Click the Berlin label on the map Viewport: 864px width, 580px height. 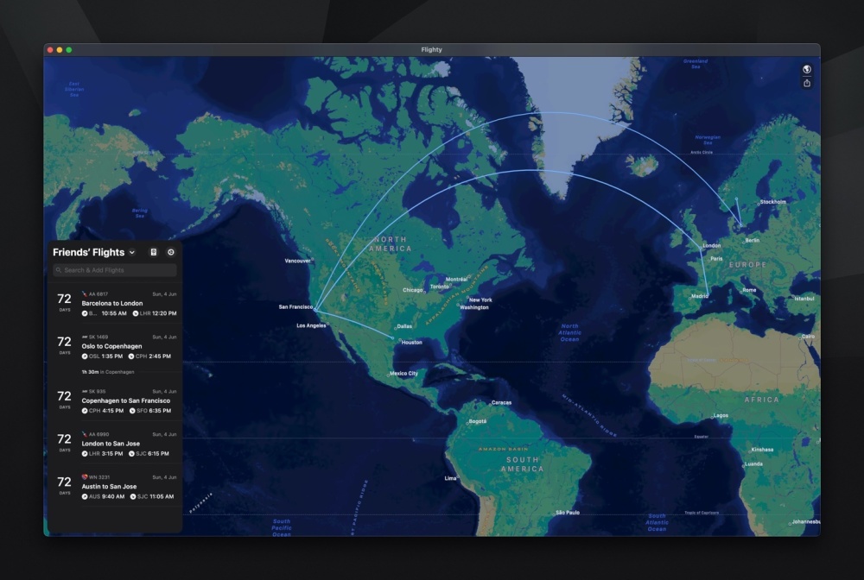[x=753, y=241]
